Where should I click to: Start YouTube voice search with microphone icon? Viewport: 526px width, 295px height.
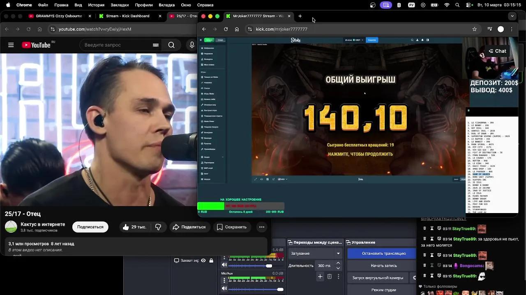click(x=192, y=45)
